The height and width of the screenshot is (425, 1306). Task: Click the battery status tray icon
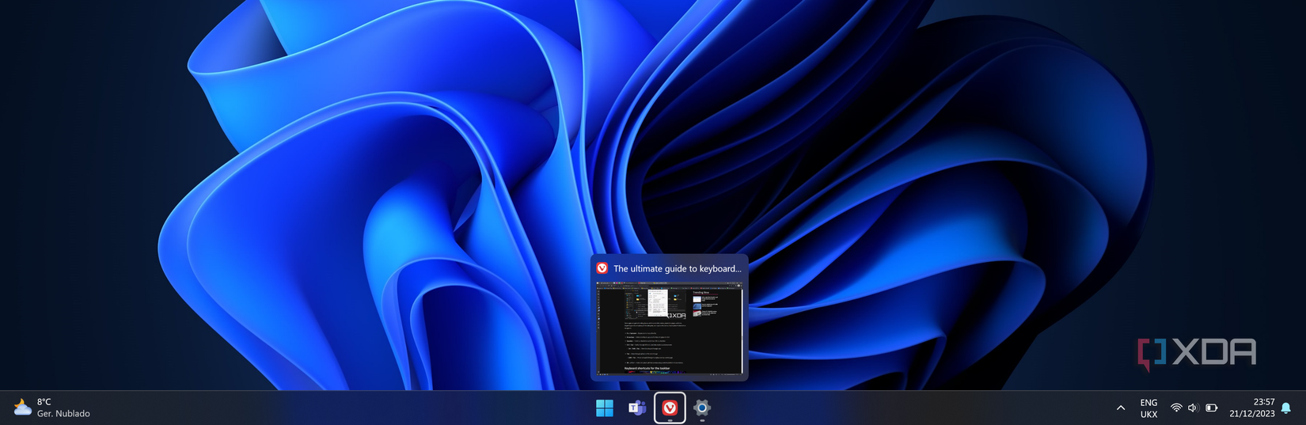[1211, 408]
